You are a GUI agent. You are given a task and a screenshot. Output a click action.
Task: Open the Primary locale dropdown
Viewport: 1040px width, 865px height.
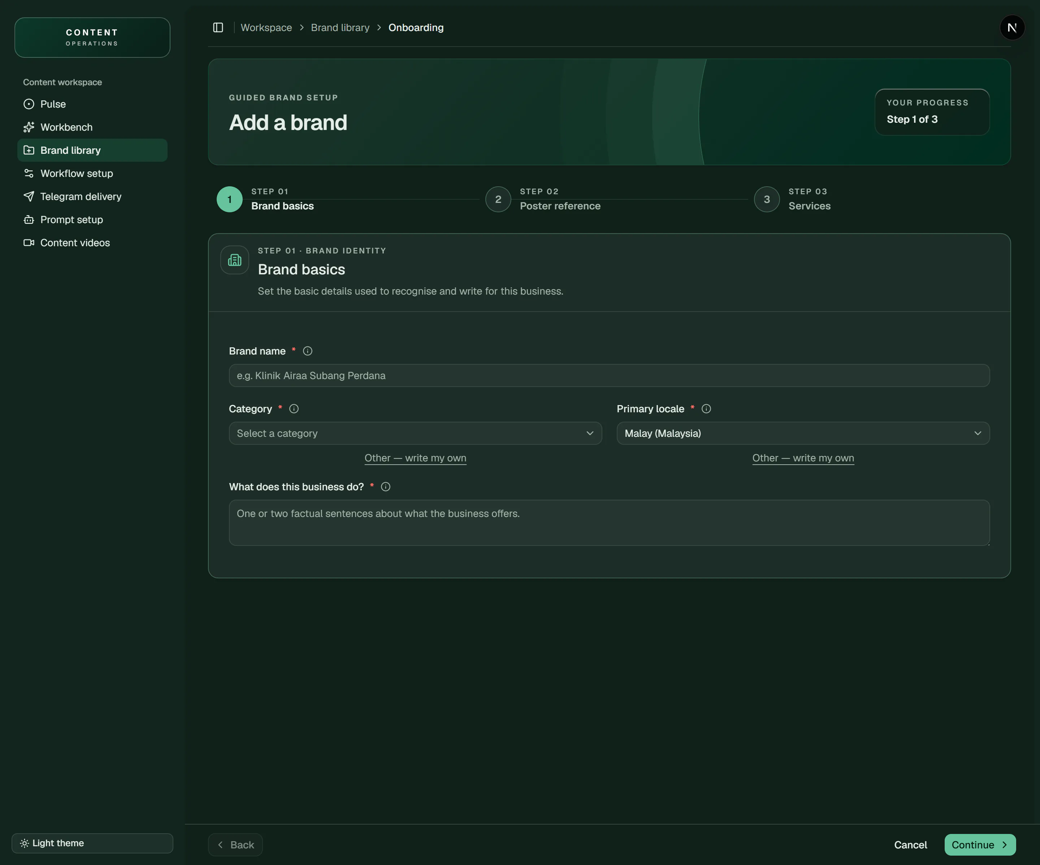[x=803, y=433]
